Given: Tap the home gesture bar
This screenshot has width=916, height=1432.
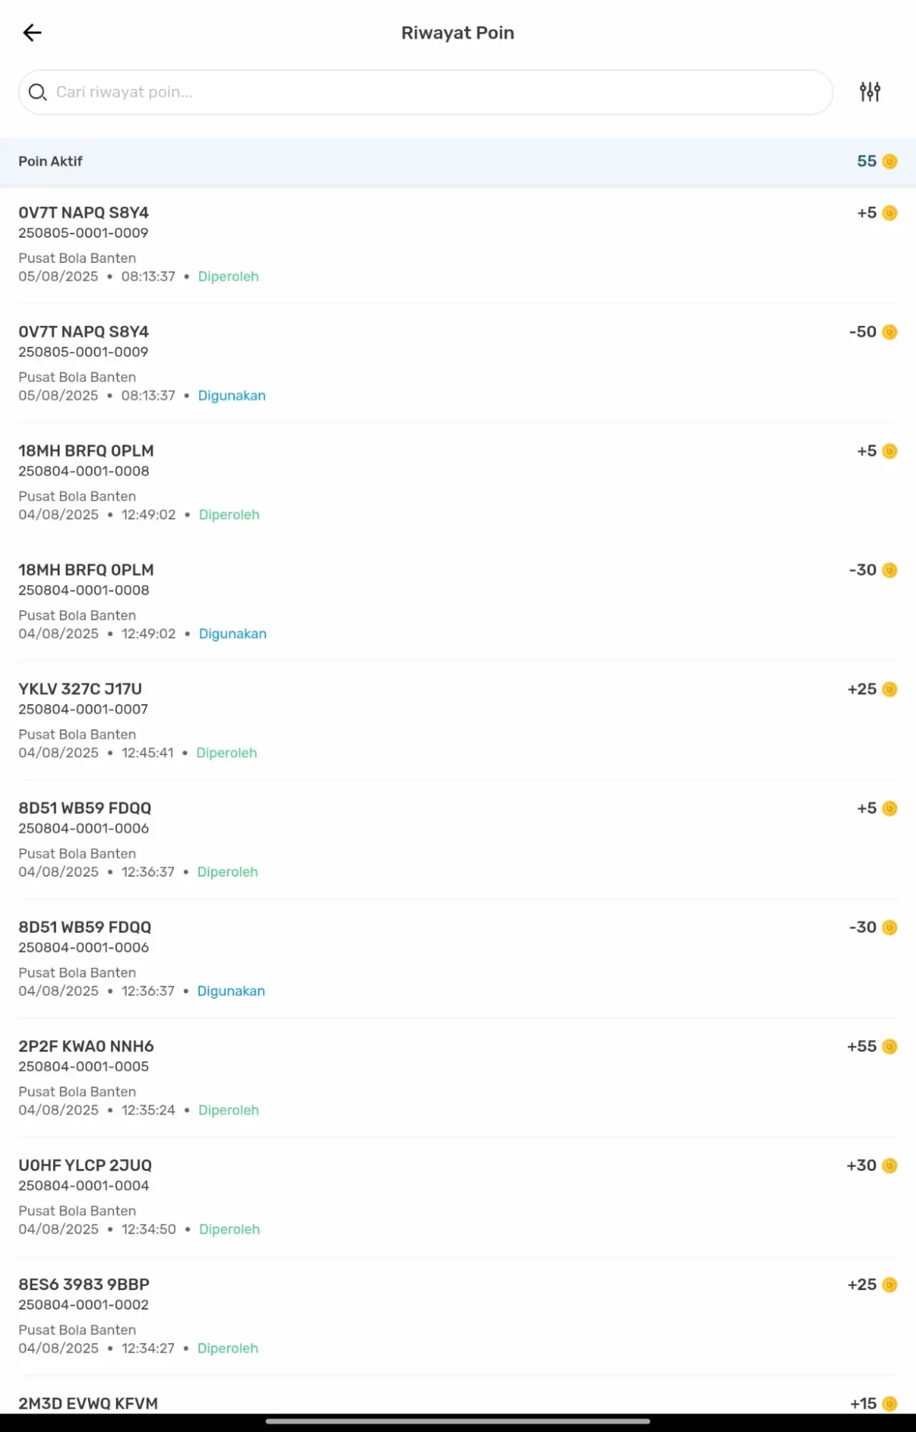Looking at the screenshot, I should tap(458, 1421).
